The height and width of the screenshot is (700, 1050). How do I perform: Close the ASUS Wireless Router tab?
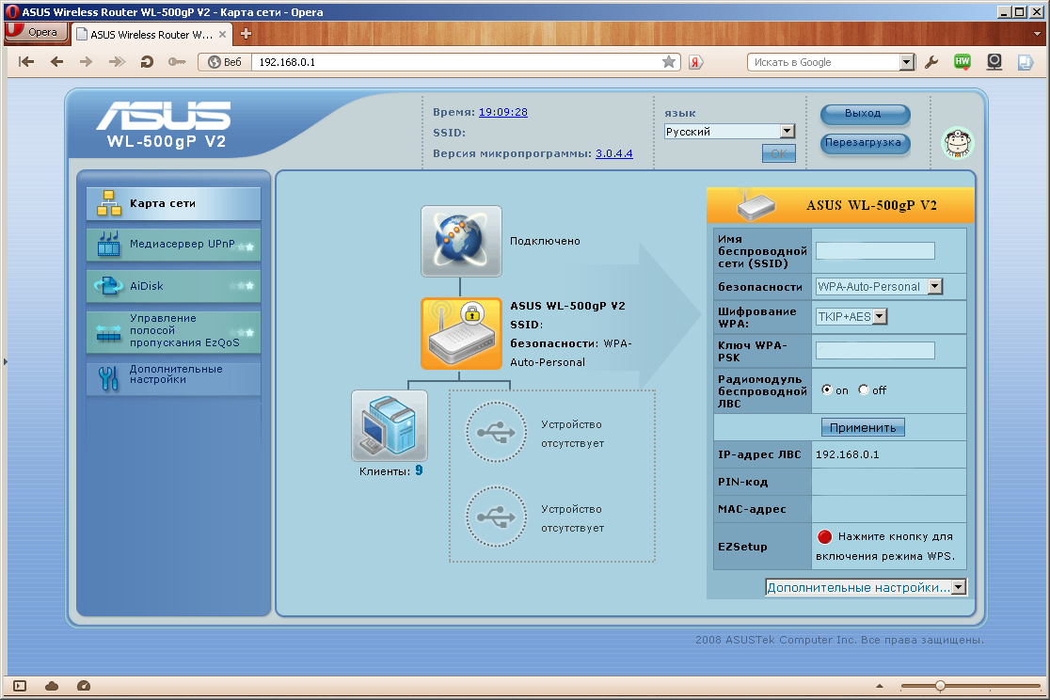(x=222, y=34)
